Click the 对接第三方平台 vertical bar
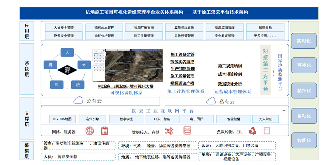Viewport: 336px width, 165px height. click(265, 70)
